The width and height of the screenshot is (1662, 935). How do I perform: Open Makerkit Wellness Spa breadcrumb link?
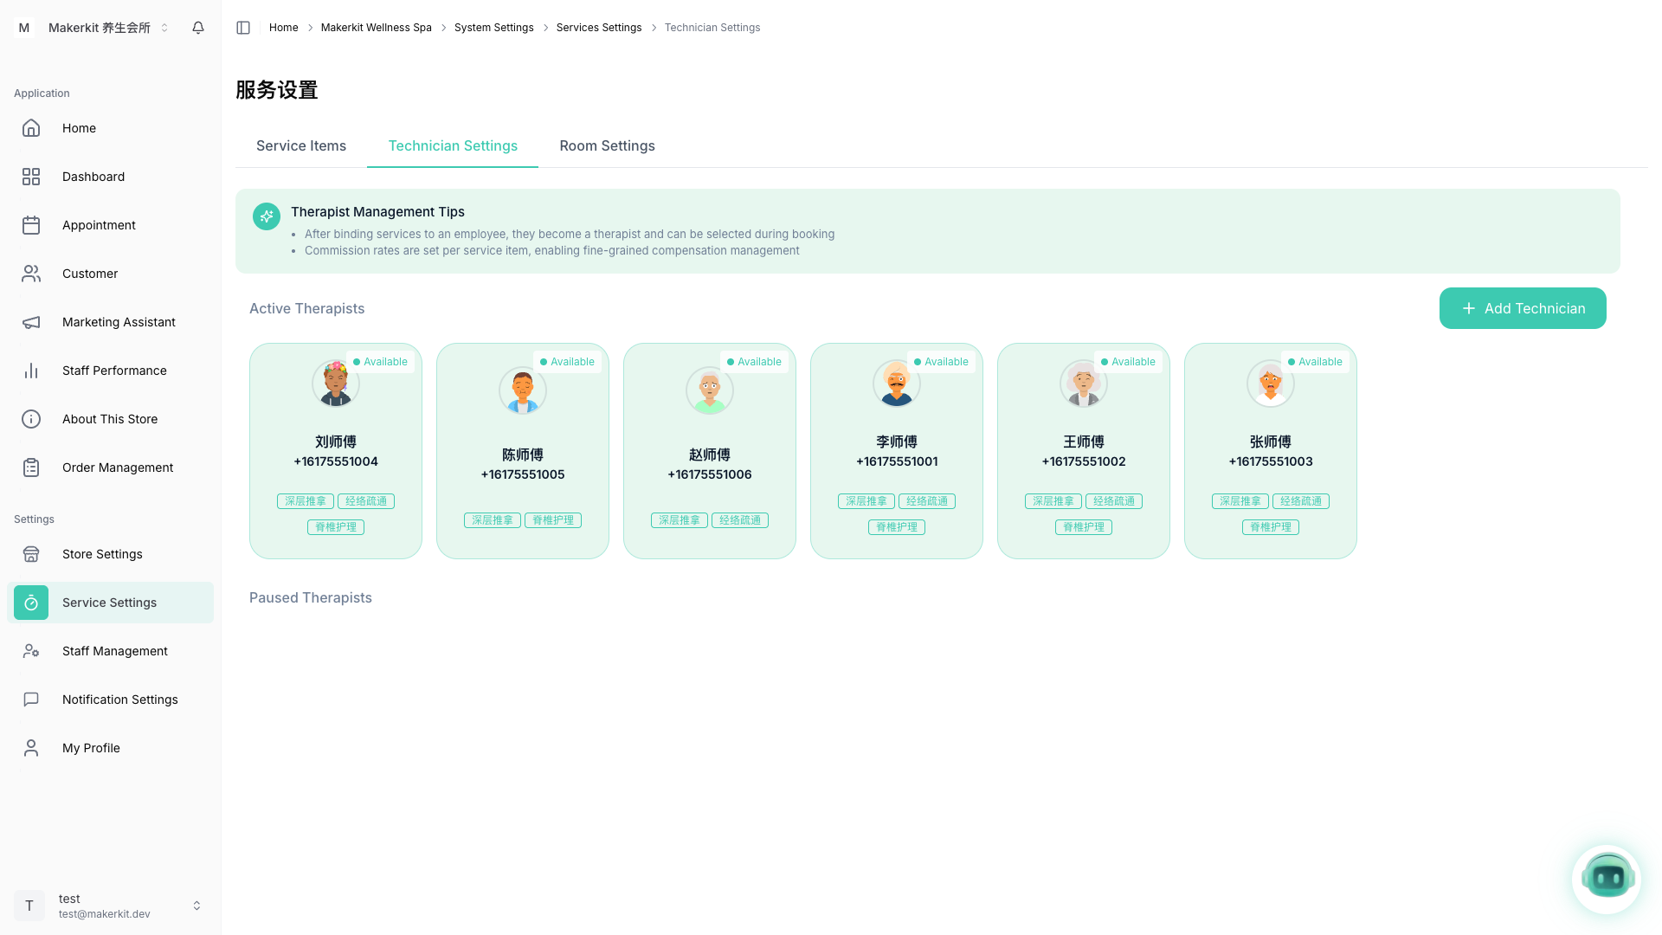pyautogui.click(x=376, y=28)
